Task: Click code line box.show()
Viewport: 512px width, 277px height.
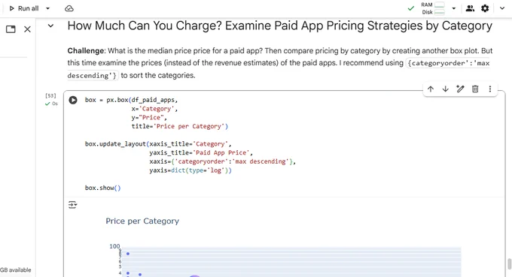Action: click(103, 188)
